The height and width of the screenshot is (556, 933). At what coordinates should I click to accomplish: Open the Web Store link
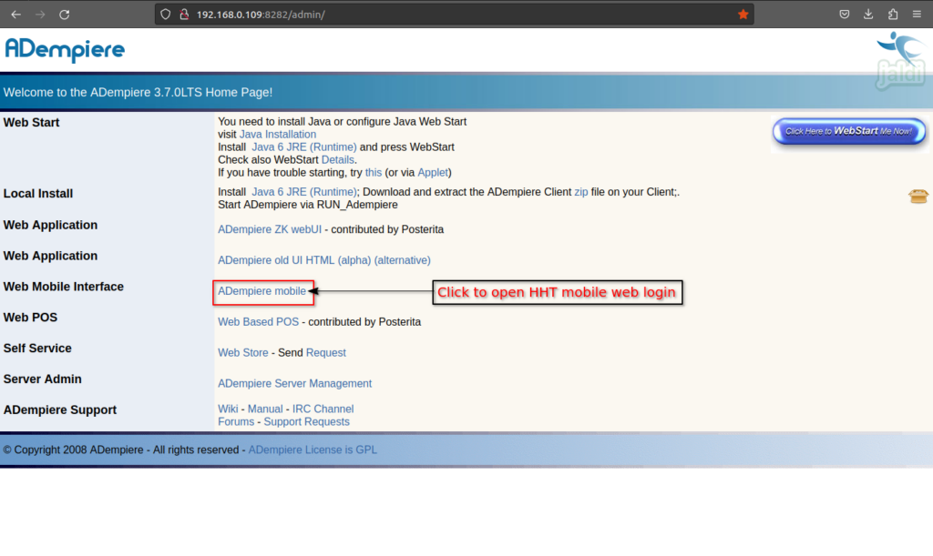pyautogui.click(x=242, y=353)
